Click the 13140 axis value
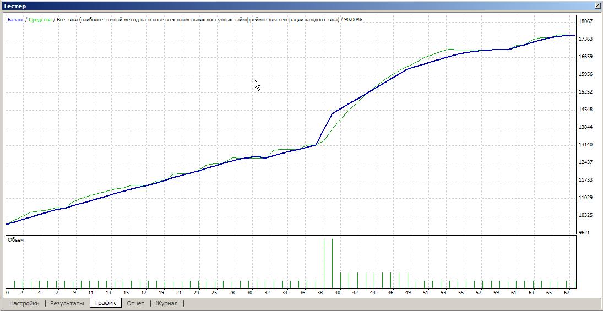Viewport: 603px width, 311px height. (585, 145)
